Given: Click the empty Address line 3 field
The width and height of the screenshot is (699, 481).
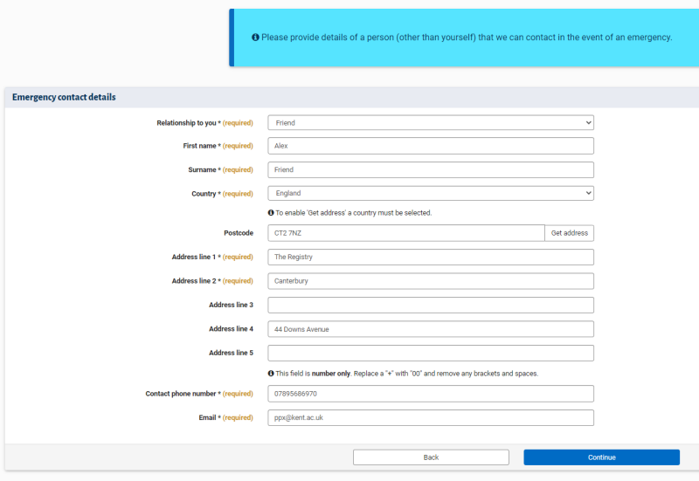Looking at the screenshot, I should pos(431,305).
